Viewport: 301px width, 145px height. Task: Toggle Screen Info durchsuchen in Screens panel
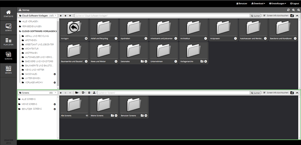point(264,93)
